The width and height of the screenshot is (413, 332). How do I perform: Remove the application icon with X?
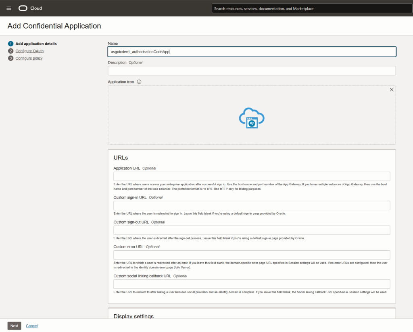(x=391, y=90)
